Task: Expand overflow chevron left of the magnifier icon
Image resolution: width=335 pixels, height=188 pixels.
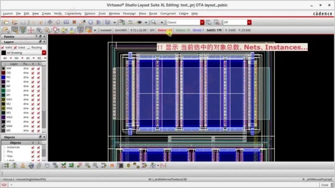Action: click(x=146, y=22)
